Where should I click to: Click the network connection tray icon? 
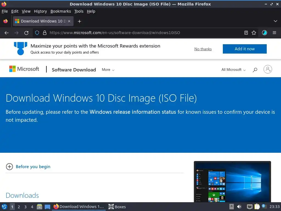pos(249,207)
